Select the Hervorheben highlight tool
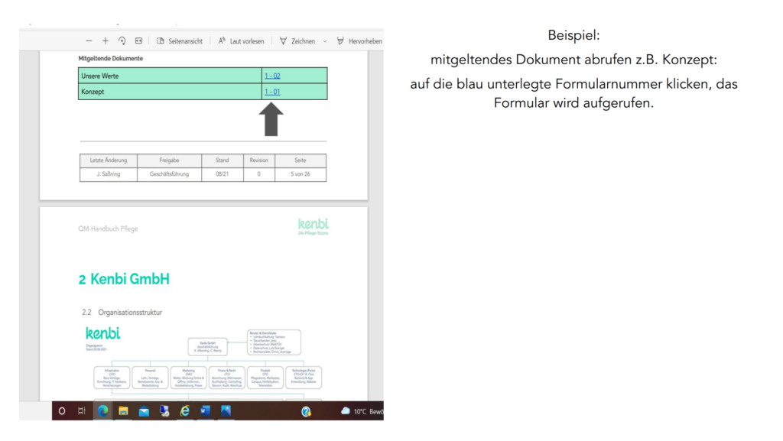This screenshot has height=441, width=783. (359, 41)
